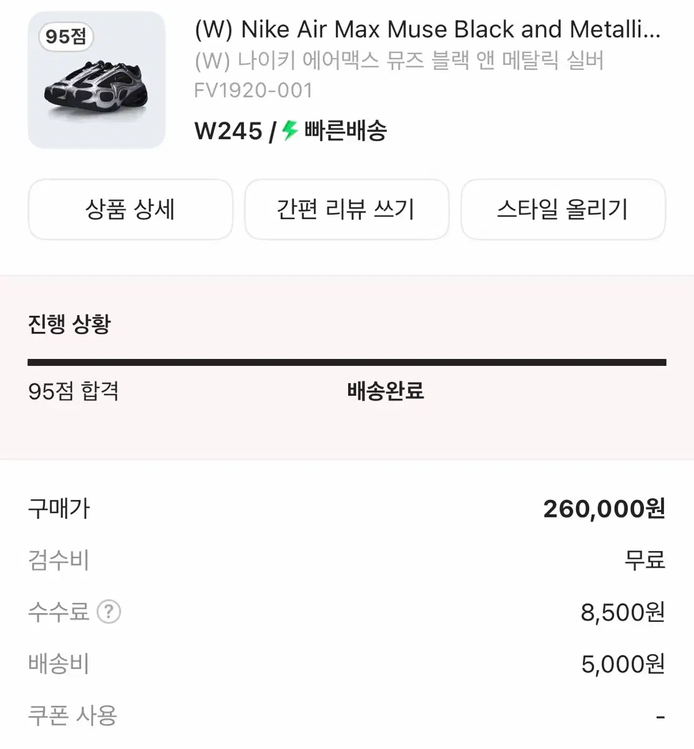Click the 260,000원 purchase price
Screen dimensions: 694x749
pyautogui.click(x=604, y=509)
